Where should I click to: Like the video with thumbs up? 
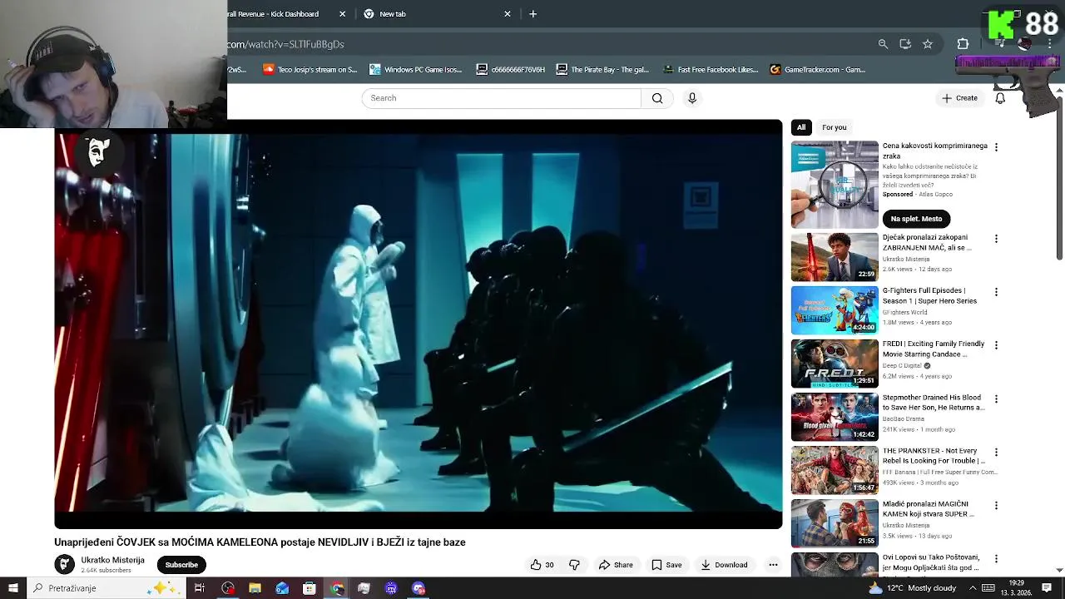(x=542, y=565)
